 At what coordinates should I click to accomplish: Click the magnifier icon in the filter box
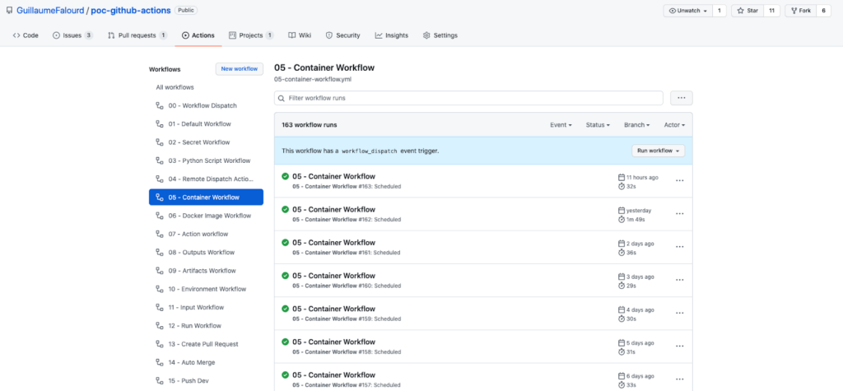point(282,99)
